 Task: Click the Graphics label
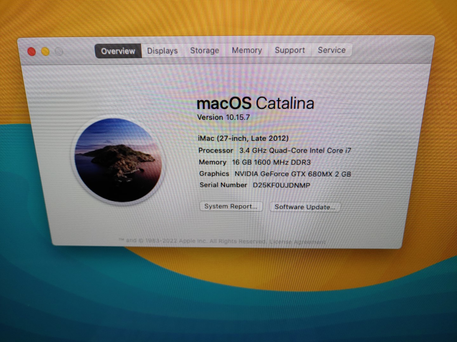tap(214, 174)
